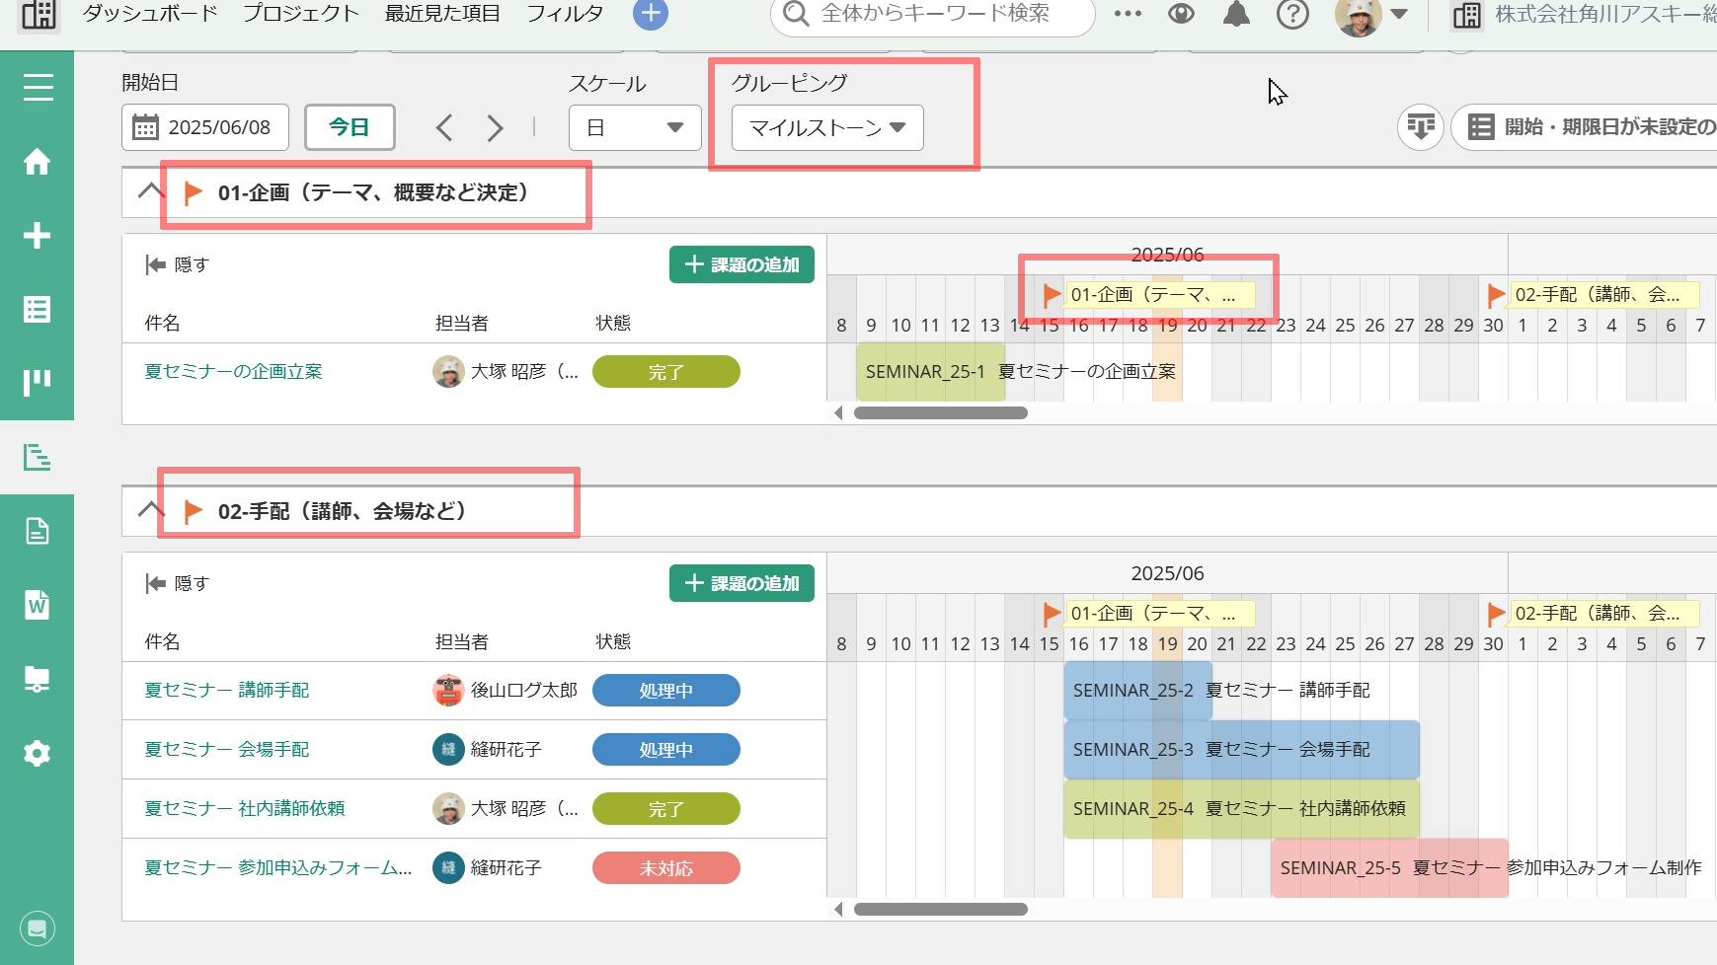Click assignee 縫研花子 in 会場手配 row
1717x965 pixels.
488,749
